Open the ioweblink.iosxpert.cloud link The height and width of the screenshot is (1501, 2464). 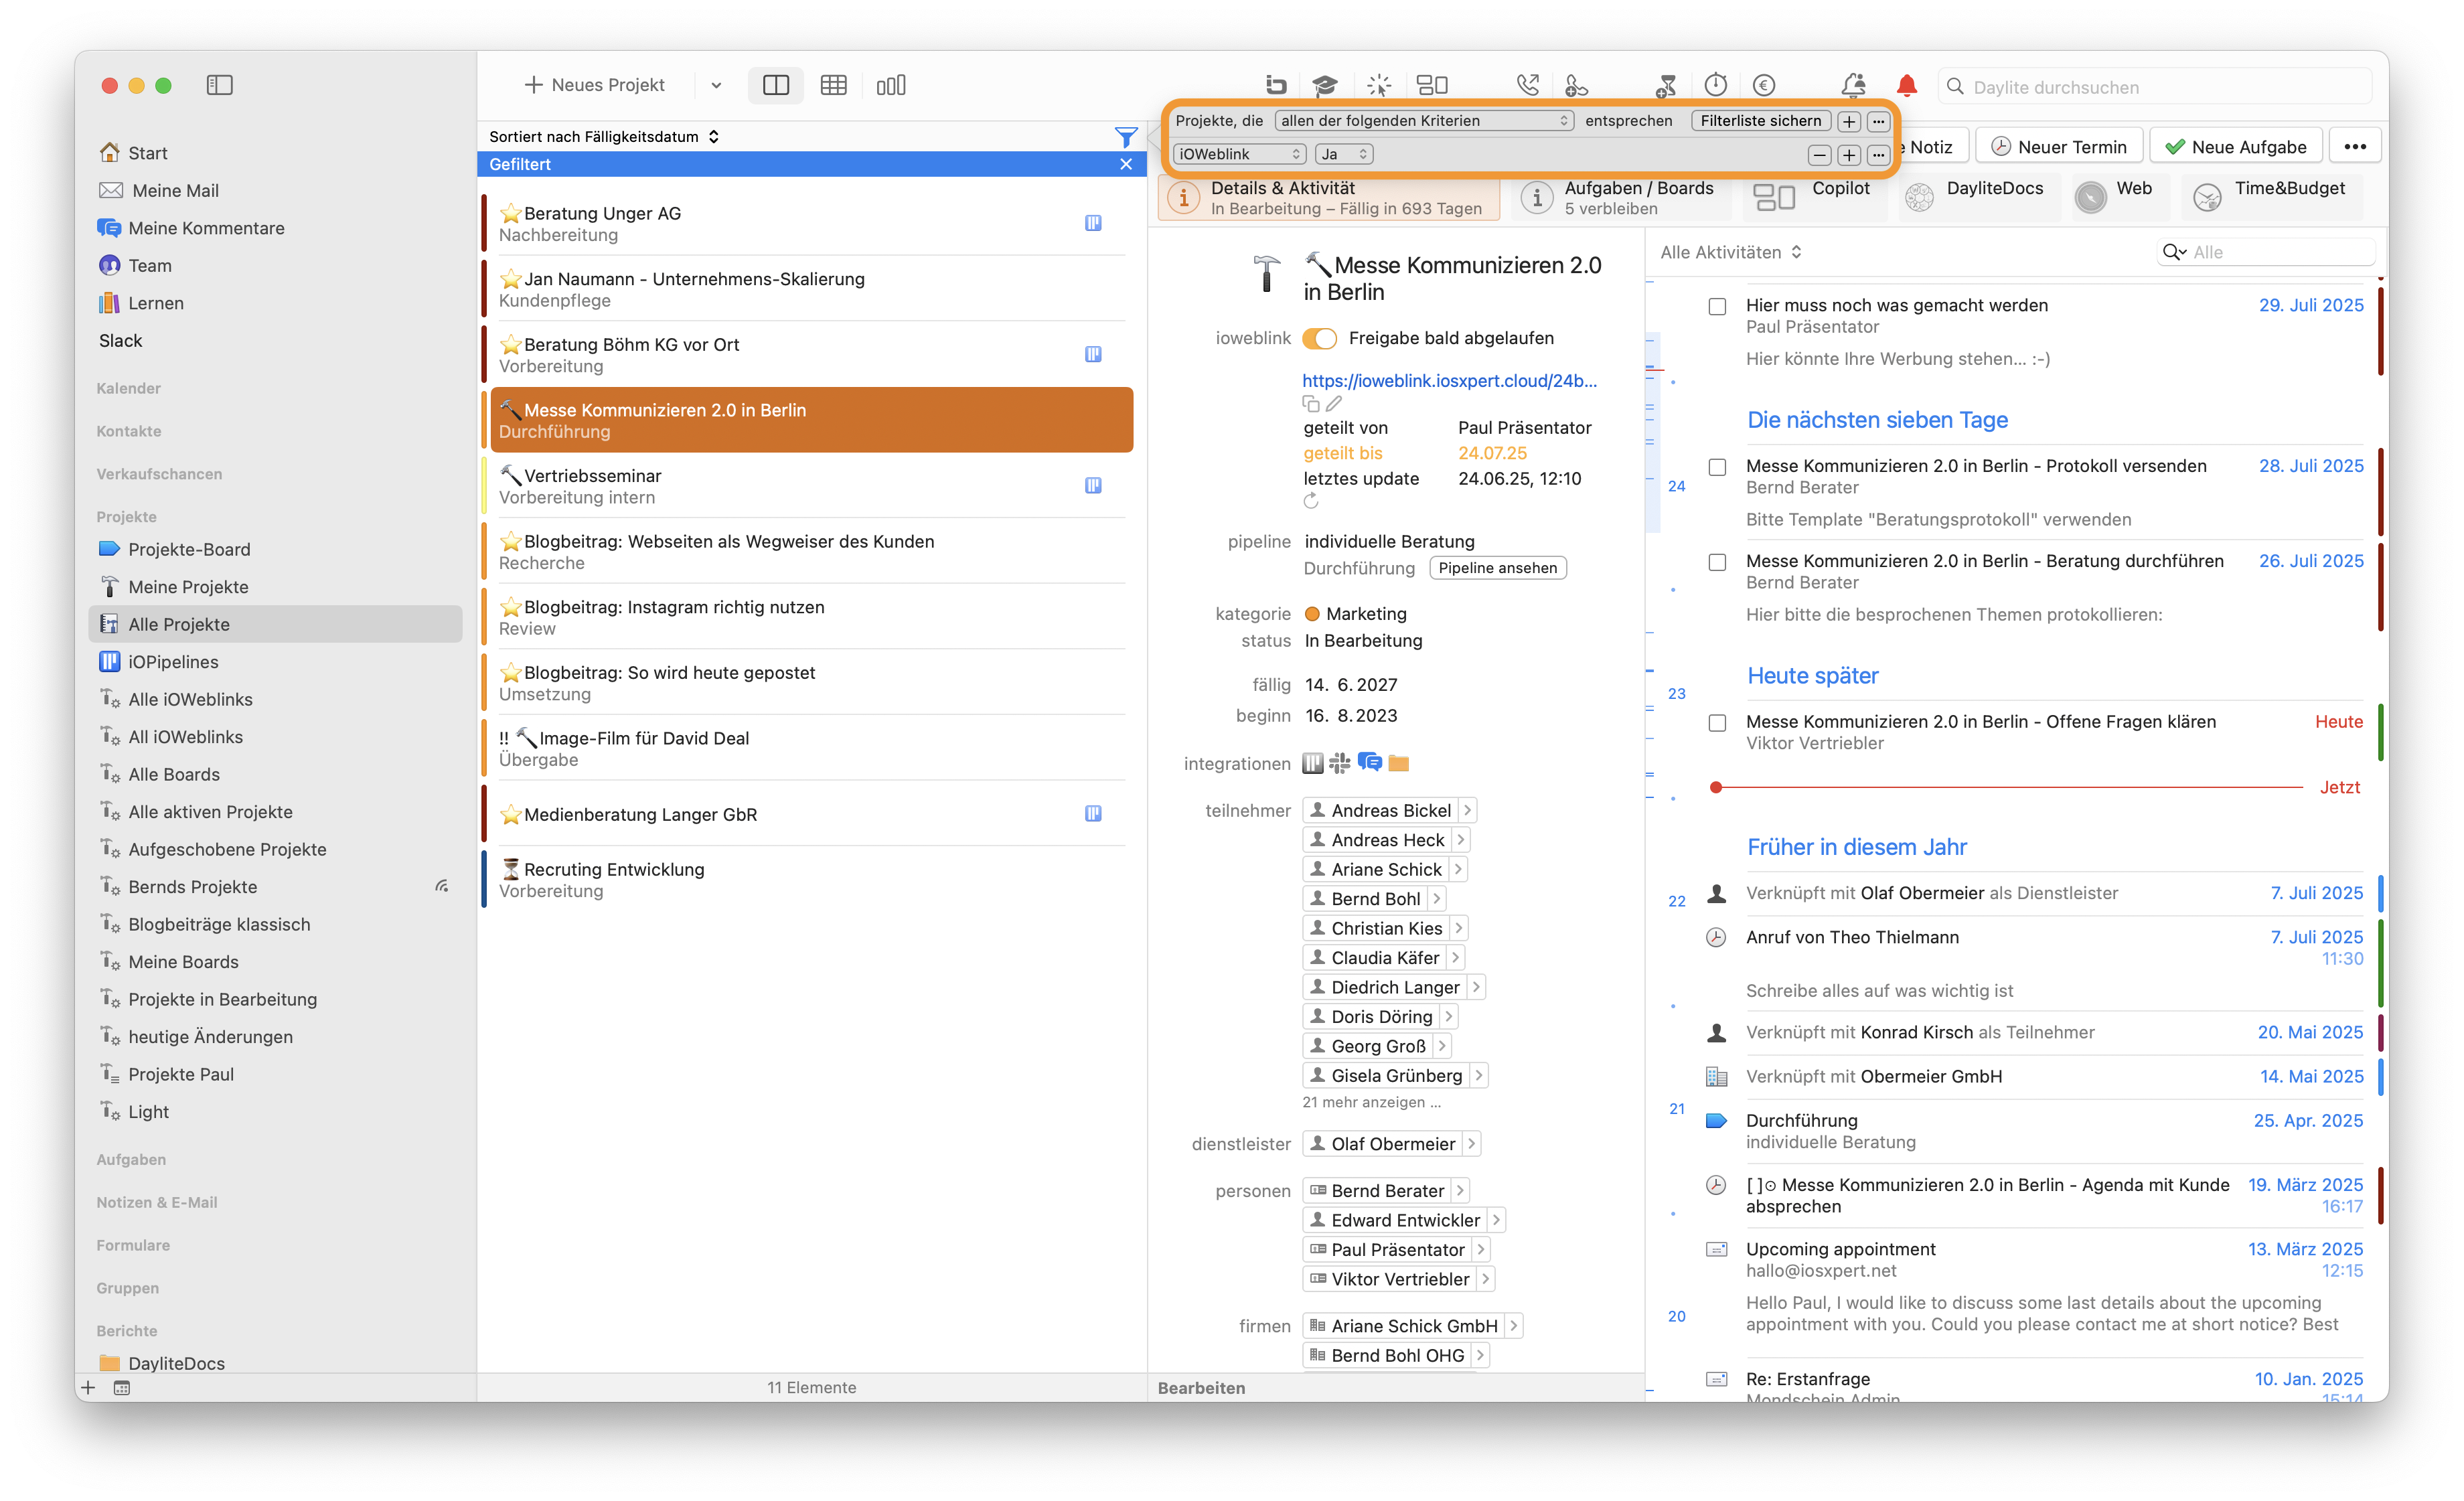click(x=1449, y=381)
